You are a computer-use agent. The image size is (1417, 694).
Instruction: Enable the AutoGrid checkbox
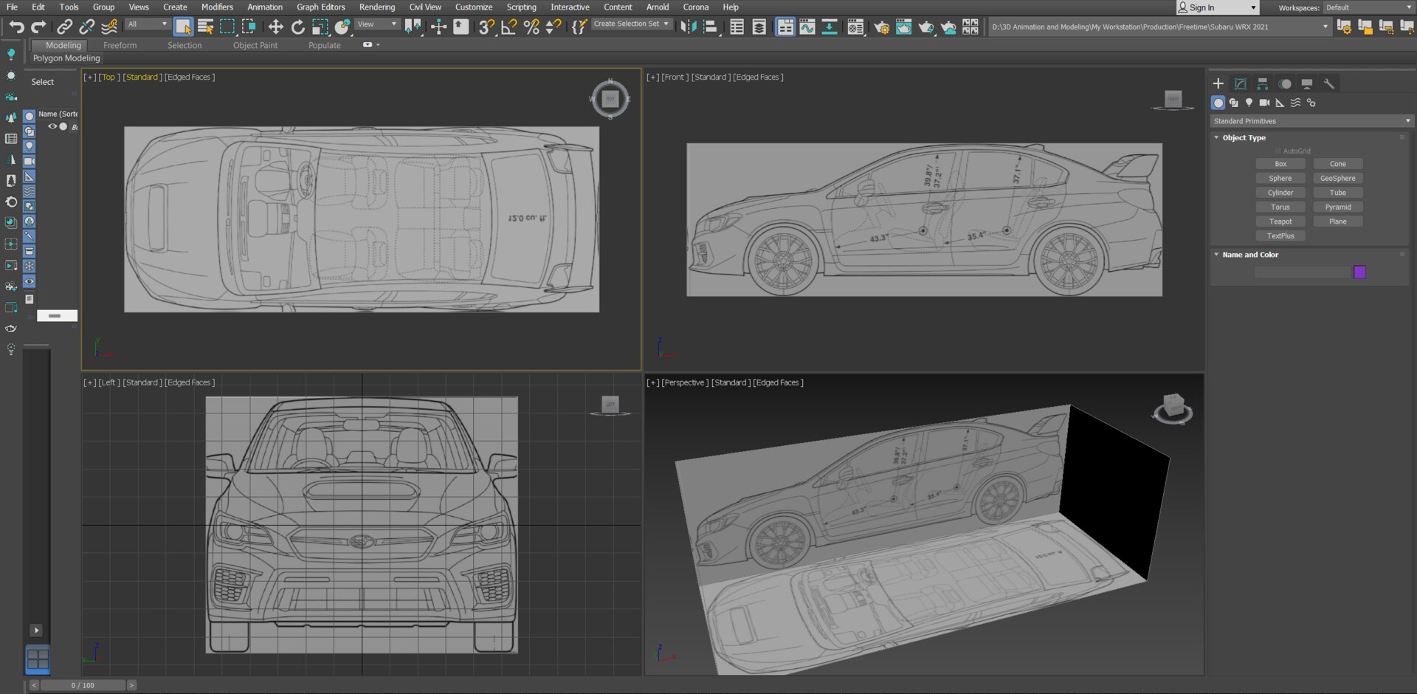pos(1278,151)
